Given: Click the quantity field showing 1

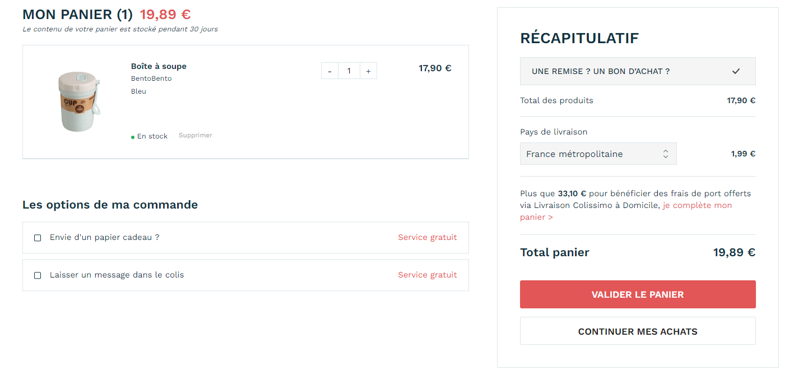Looking at the screenshot, I should (x=349, y=71).
